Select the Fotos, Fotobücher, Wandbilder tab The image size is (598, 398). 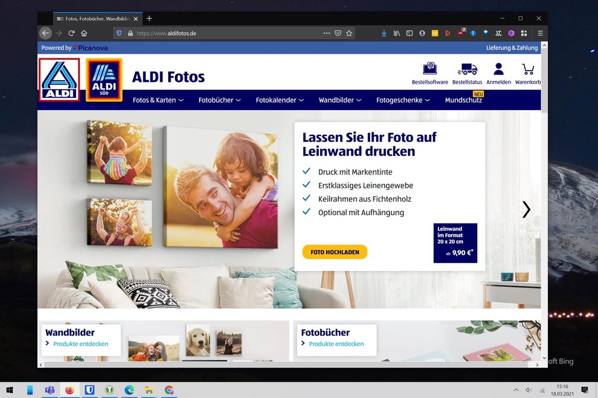[97, 19]
